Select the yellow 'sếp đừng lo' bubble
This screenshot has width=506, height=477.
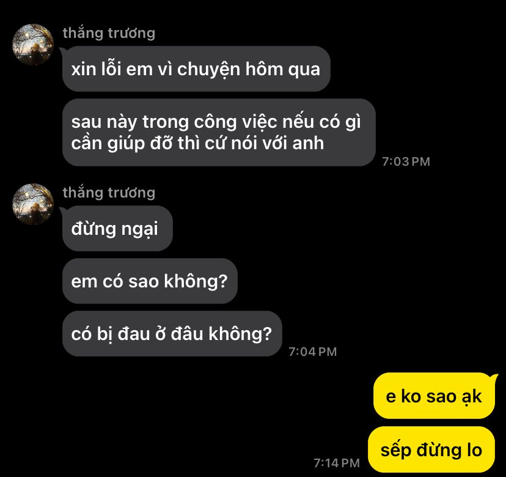click(x=431, y=449)
